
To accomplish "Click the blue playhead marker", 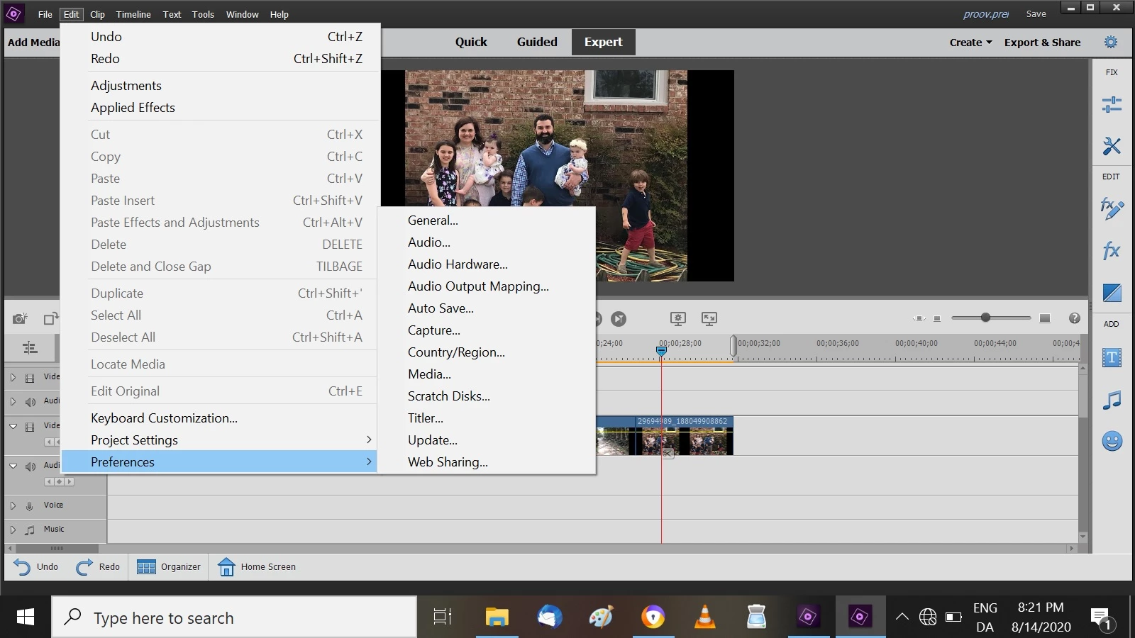I will pyautogui.click(x=661, y=350).
